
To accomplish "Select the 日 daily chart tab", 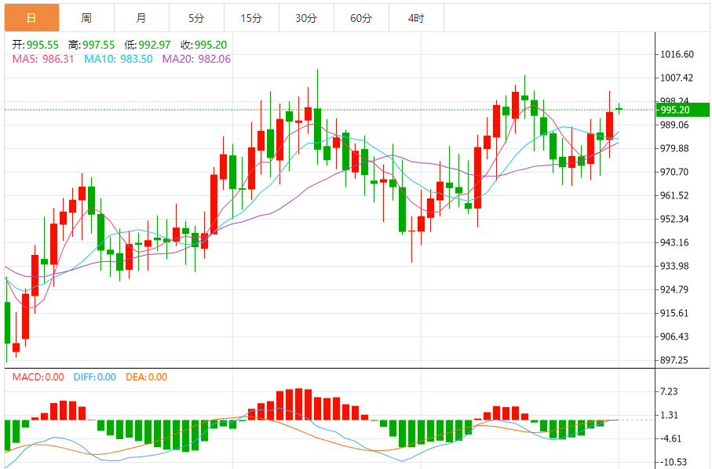I will [x=31, y=18].
